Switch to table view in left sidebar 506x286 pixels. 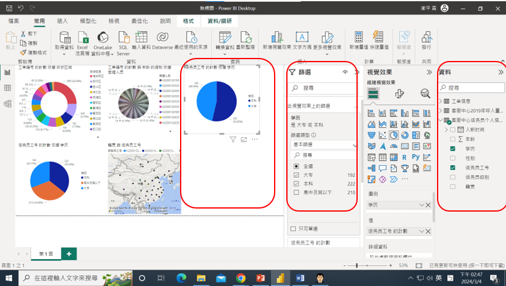pos(8,88)
